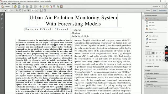Open the Signatures sidebar icon
The height and width of the screenshot is (94, 168).
2,28
